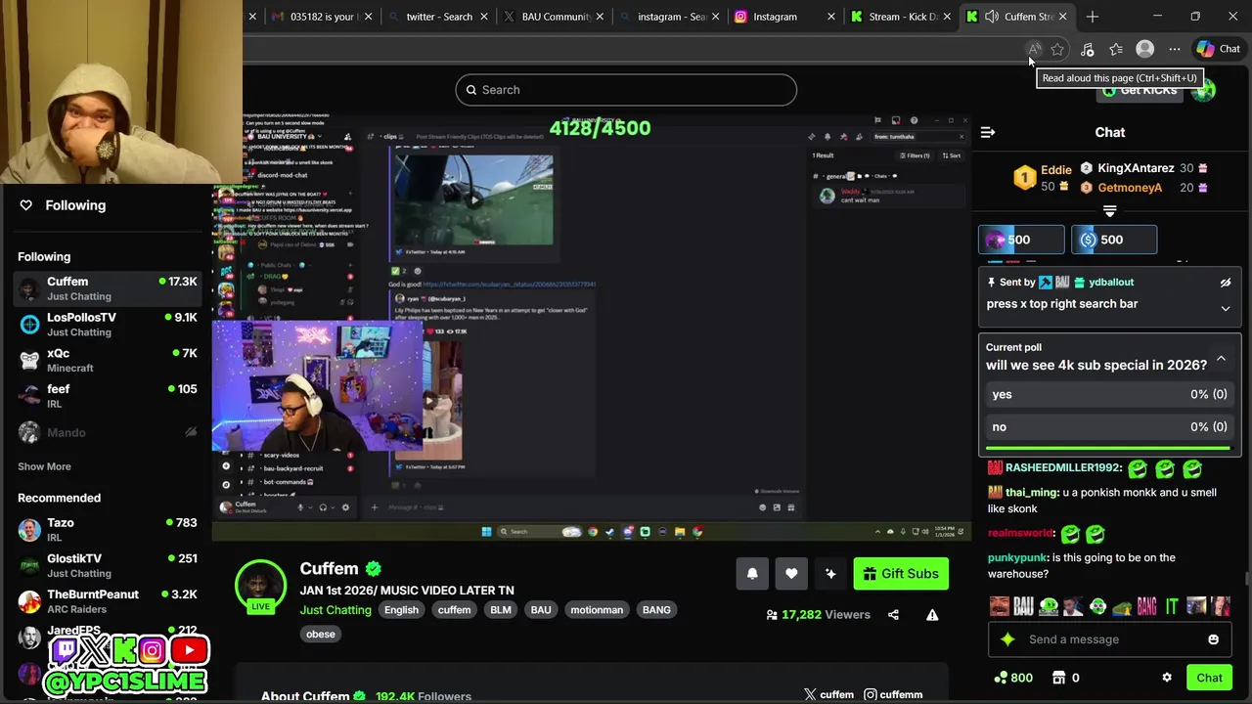
Task: Click the Read aloud icon in address bar
Action: [x=1034, y=49]
